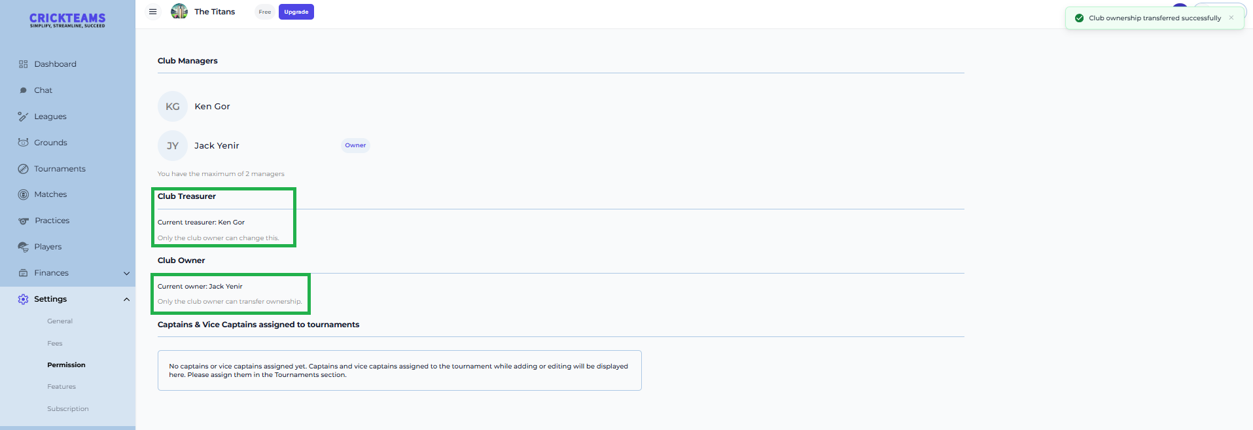Viewport: 1253px width, 430px height.
Task: Click the Jack Yenir manager name
Action: [x=217, y=146]
